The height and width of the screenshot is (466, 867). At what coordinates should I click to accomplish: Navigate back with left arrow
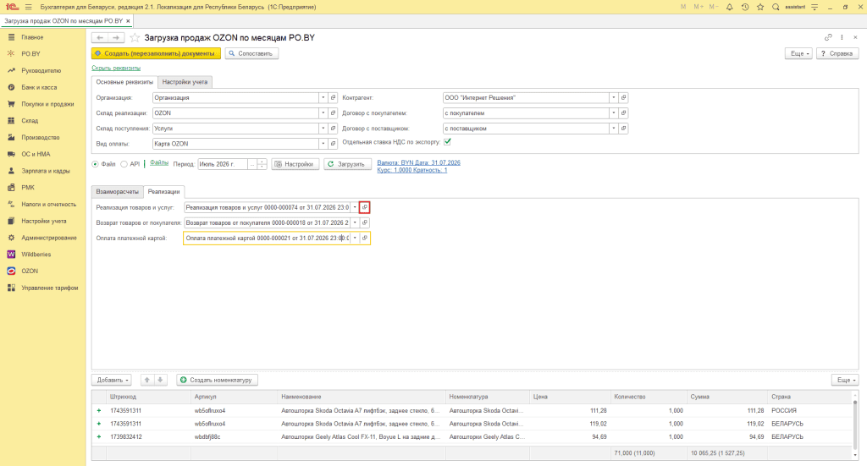pos(100,37)
